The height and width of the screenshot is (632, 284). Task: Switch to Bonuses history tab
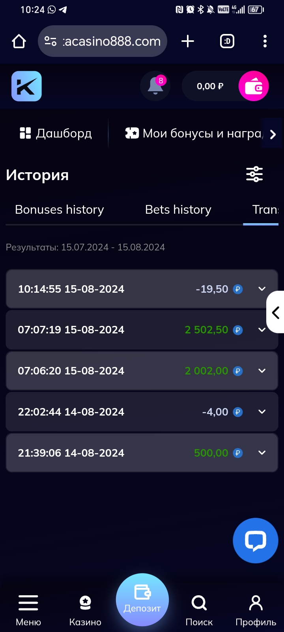(59, 210)
